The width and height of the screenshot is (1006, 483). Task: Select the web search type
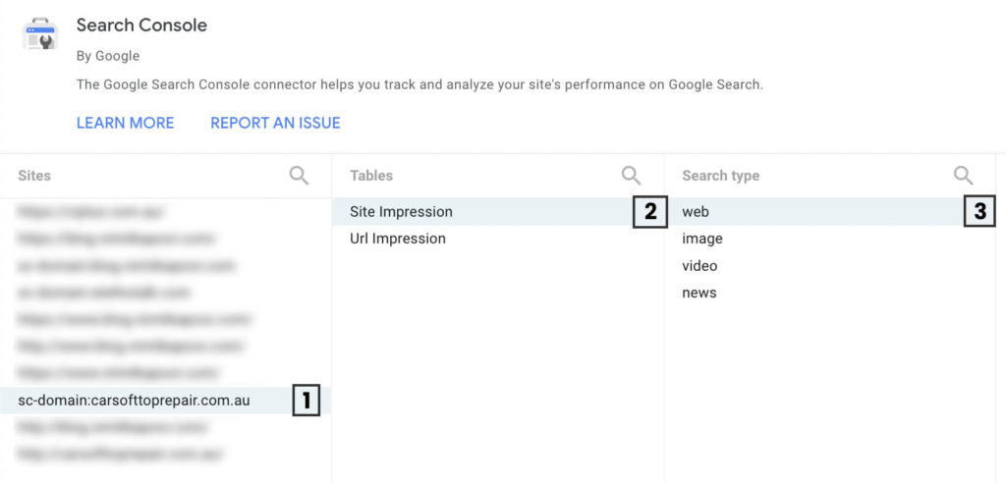(829, 212)
